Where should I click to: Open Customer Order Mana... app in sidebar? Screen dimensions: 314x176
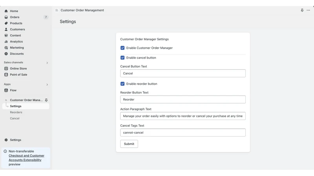point(26,100)
